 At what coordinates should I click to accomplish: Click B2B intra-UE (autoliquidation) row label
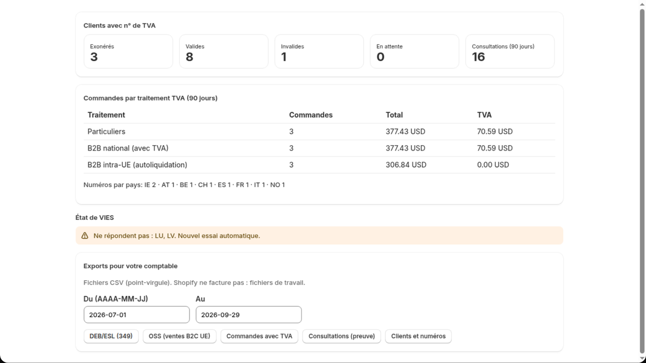point(137,165)
